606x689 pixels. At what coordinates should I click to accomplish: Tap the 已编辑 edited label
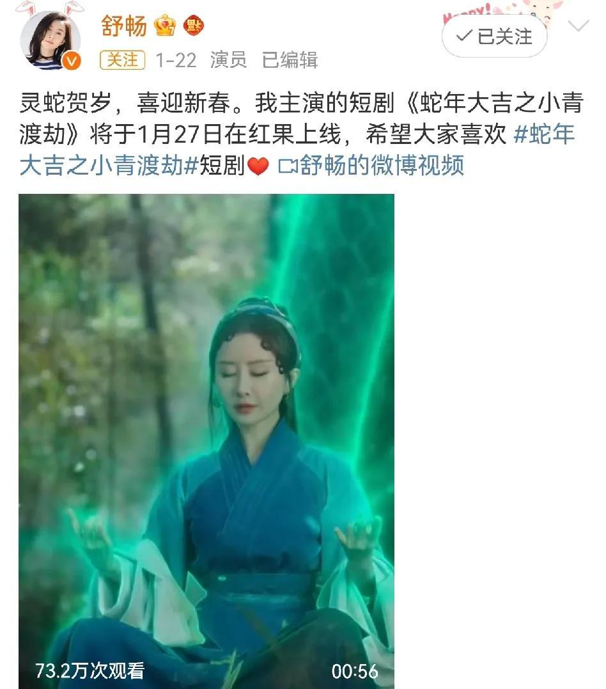click(x=290, y=59)
